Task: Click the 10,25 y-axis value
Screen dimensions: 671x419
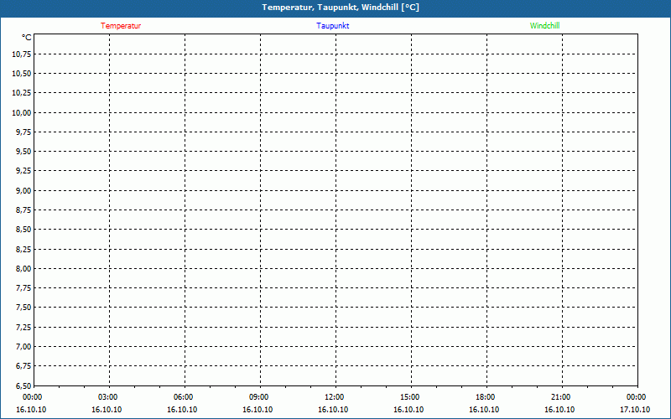Action: (22, 93)
